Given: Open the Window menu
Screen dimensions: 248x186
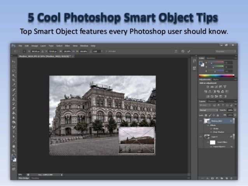Looking at the screenshot, I should [84, 46].
